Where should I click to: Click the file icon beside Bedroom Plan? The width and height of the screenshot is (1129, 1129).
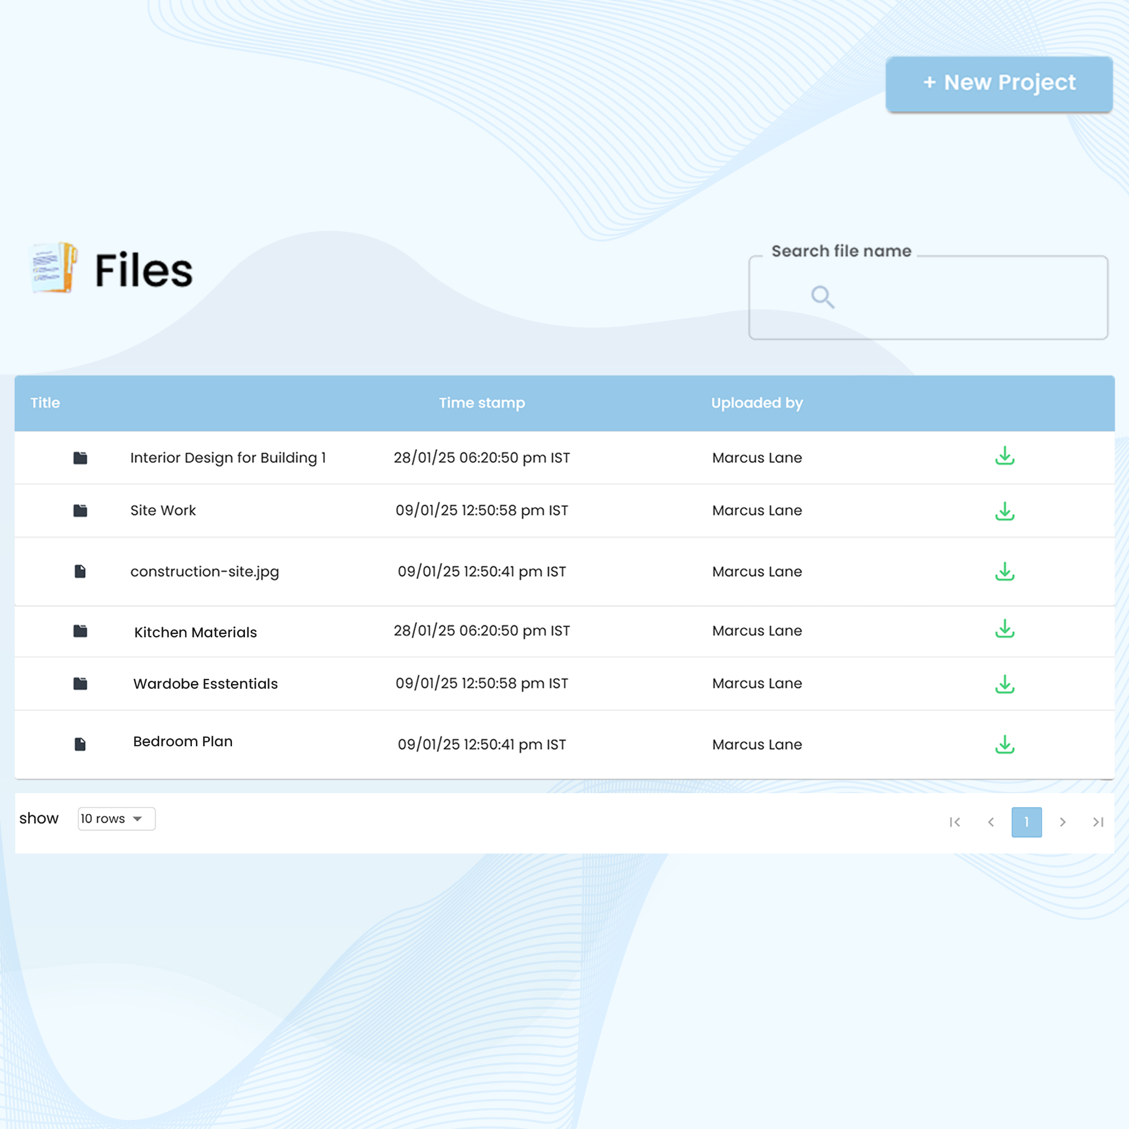coord(80,745)
